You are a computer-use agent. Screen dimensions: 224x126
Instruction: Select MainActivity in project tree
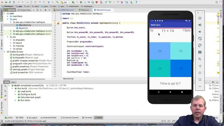click(x=25, y=25)
